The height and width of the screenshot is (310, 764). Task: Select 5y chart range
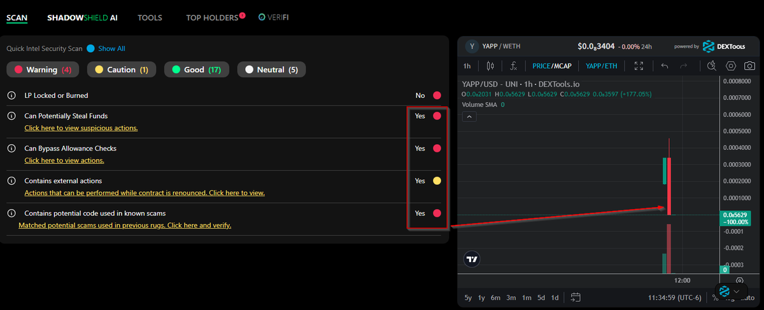coord(468,297)
